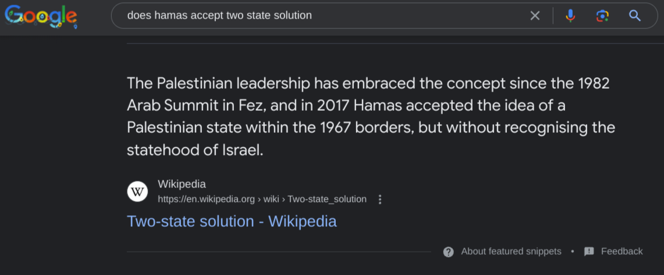Open "About featured snippets" text link
The image size is (664, 275).
(511, 252)
